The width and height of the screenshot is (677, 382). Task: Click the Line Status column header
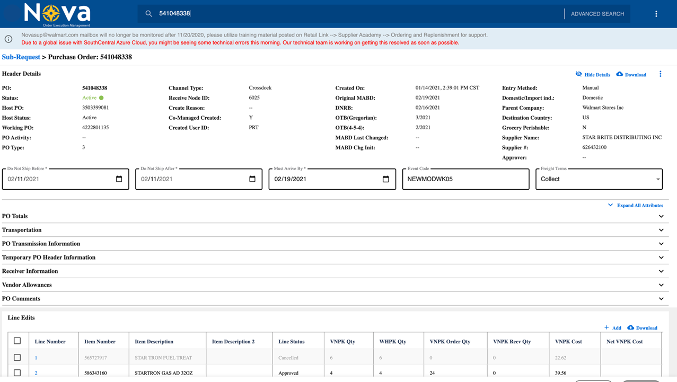pos(292,342)
